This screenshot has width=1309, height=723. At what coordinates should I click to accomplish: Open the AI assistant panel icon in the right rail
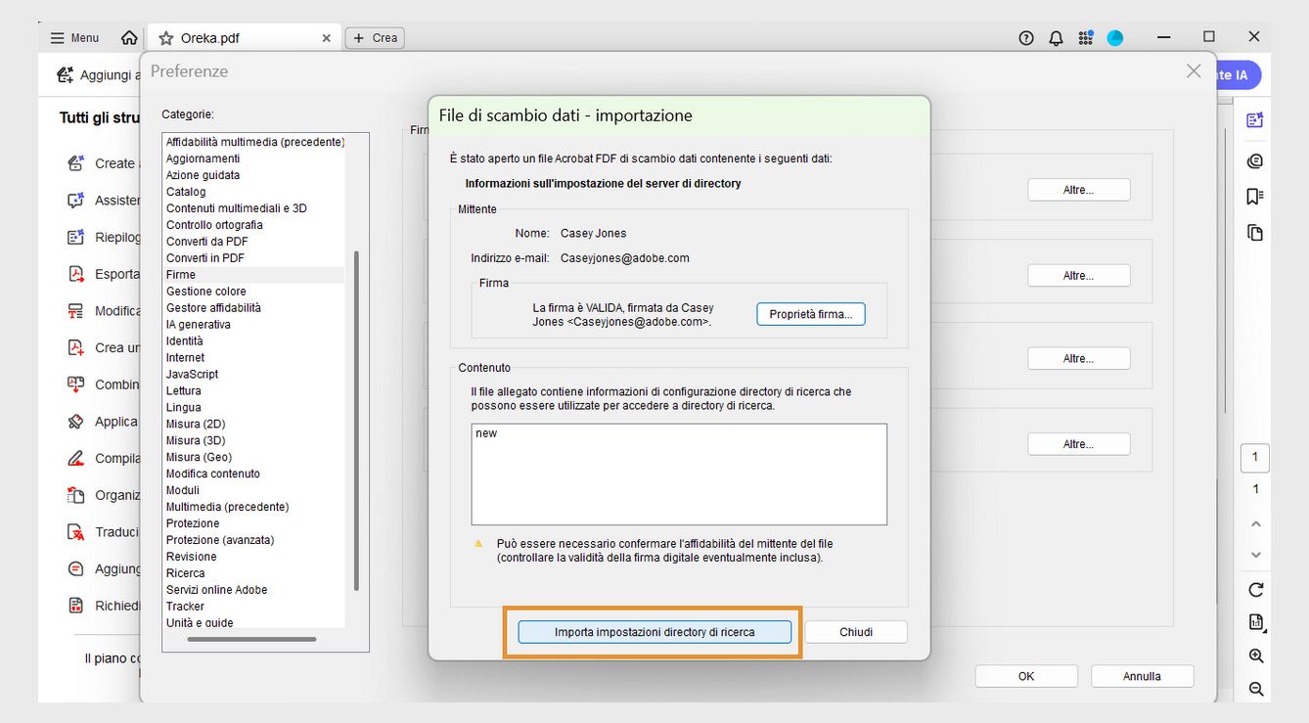[1255, 120]
